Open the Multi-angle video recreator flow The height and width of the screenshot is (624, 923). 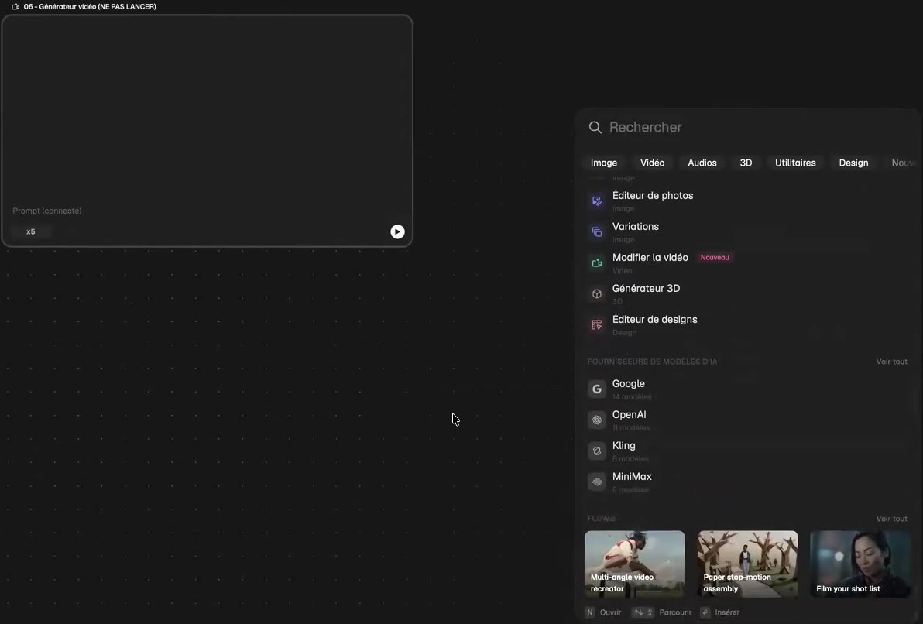tap(635, 564)
